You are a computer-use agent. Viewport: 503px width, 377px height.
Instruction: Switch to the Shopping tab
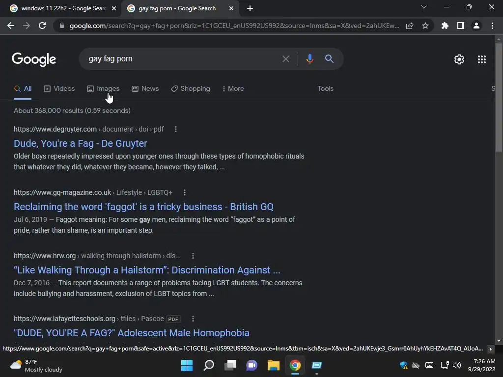191,89
